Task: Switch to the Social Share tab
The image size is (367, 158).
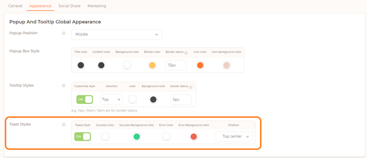Action: click(70, 6)
